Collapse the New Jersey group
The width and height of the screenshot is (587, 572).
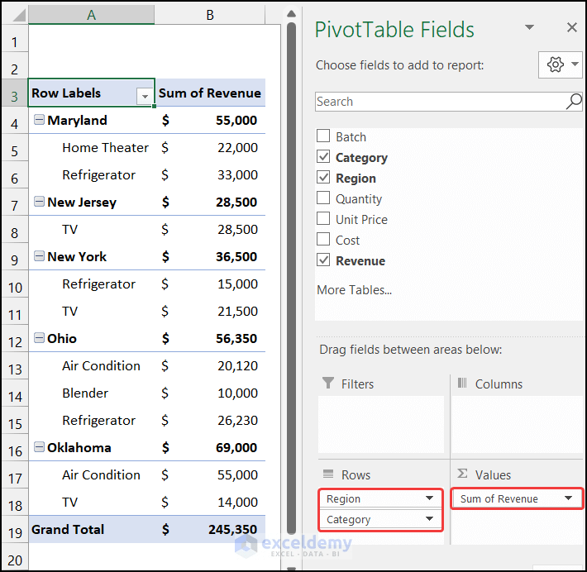click(x=39, y=202)
